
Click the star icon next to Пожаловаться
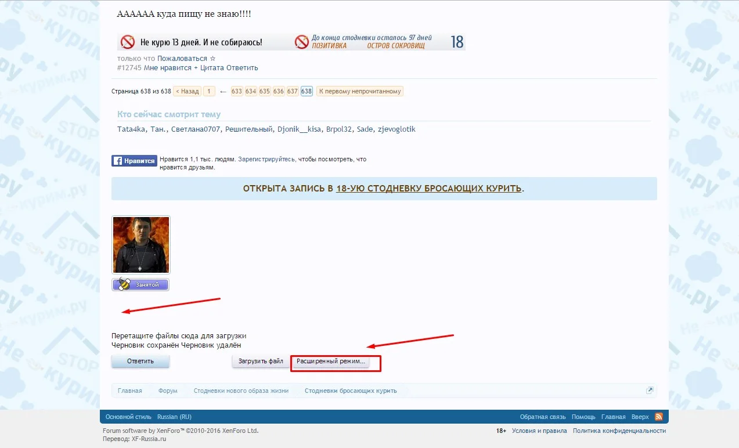click(213, 58)
